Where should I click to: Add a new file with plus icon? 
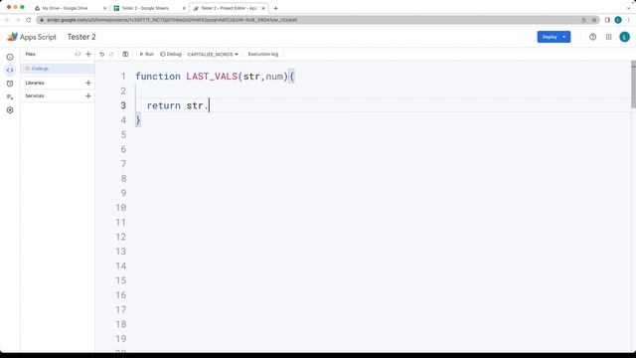(x=88, y=54)
